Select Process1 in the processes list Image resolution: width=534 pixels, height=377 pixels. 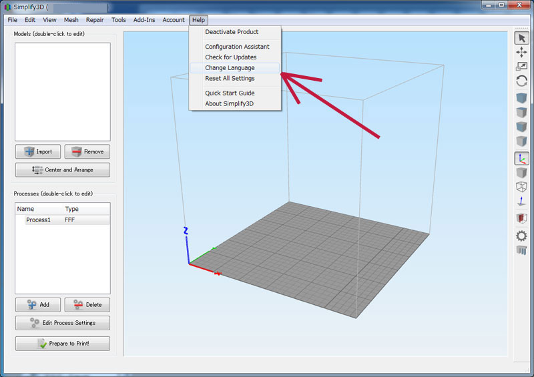(39, 220)
